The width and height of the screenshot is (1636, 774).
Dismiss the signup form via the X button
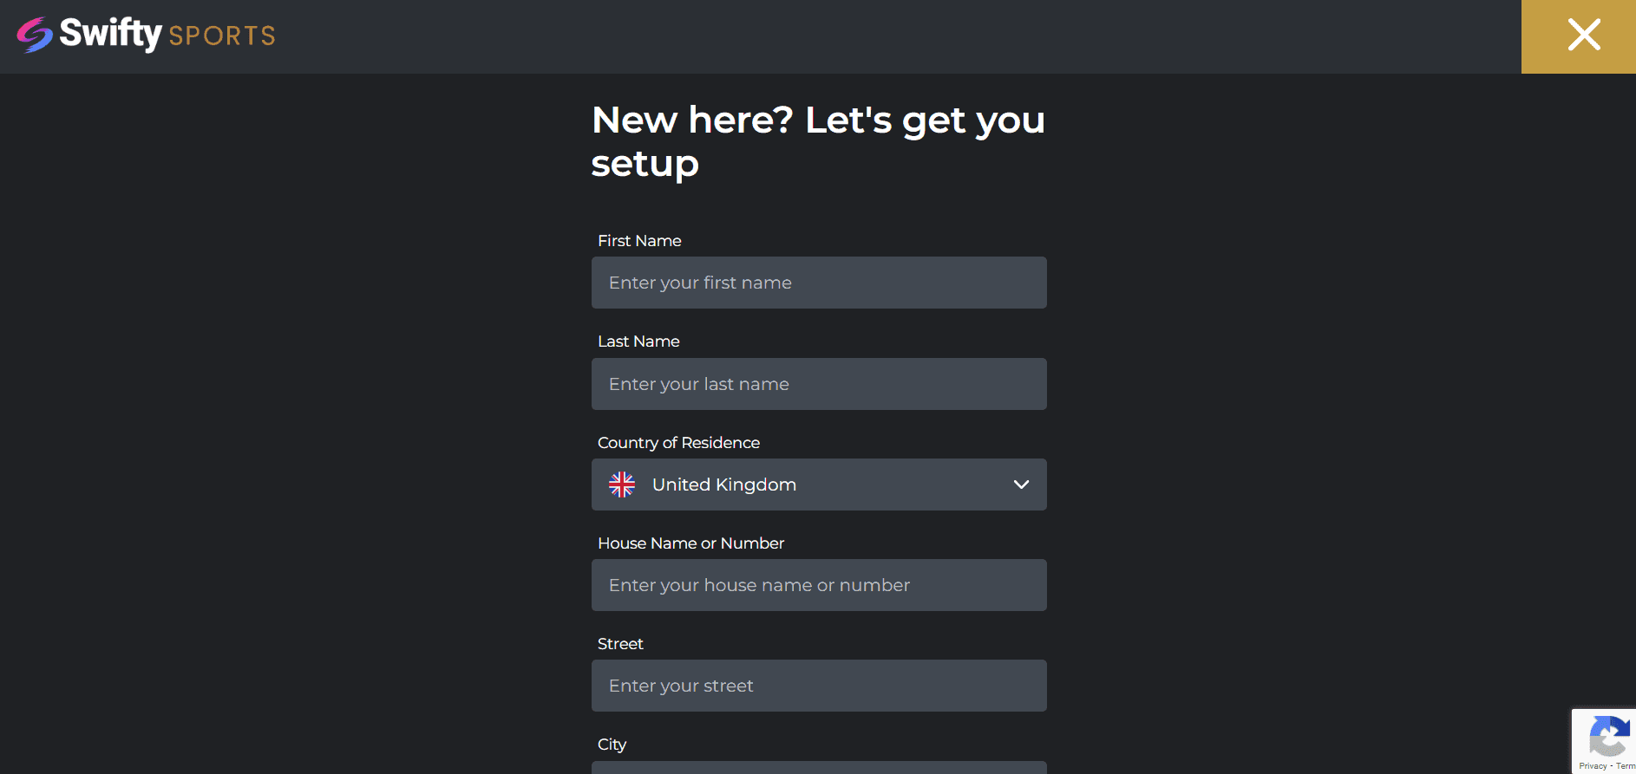(1584, 36)
